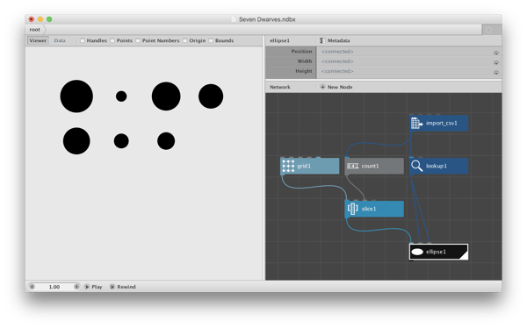Viewport: 527px width, 328px height.
Task: Click the Rewind button
Action: click(123, 287)
